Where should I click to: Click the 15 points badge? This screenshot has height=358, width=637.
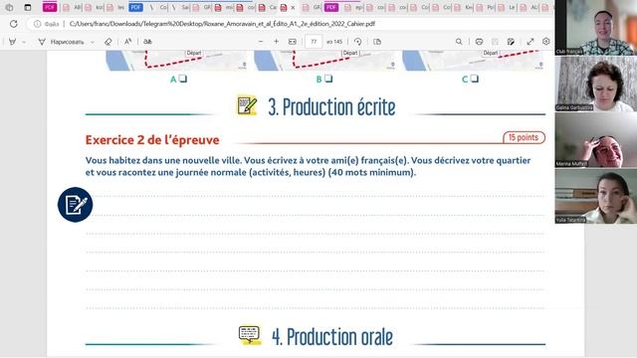(525, 137)
